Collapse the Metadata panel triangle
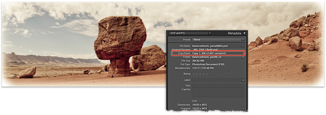 [x=244, y=33]
